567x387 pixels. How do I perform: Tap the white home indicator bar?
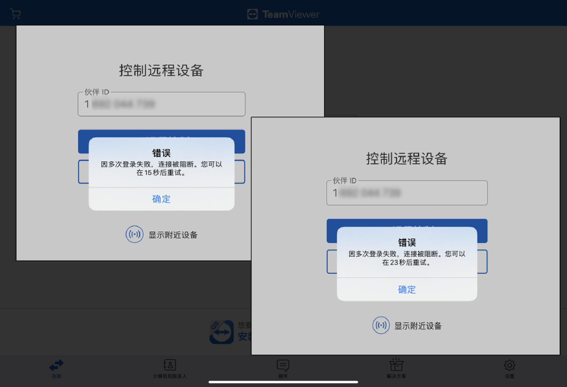click(x=283, y=382)
